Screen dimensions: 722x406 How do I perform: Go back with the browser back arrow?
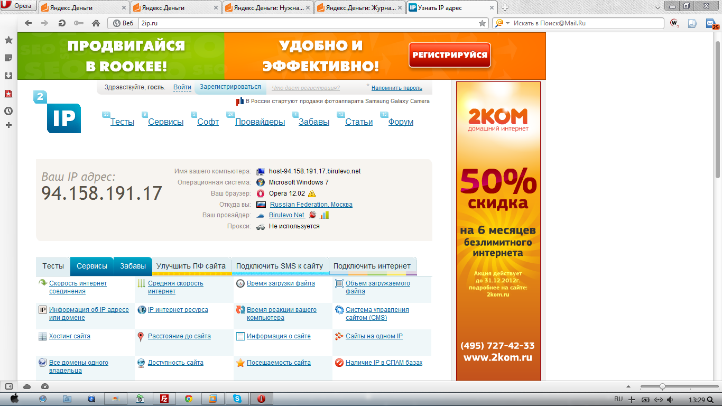(29, 23)
